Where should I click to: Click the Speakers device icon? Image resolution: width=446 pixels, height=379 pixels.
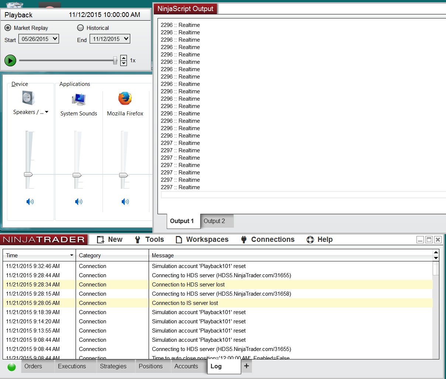point(28,98)
